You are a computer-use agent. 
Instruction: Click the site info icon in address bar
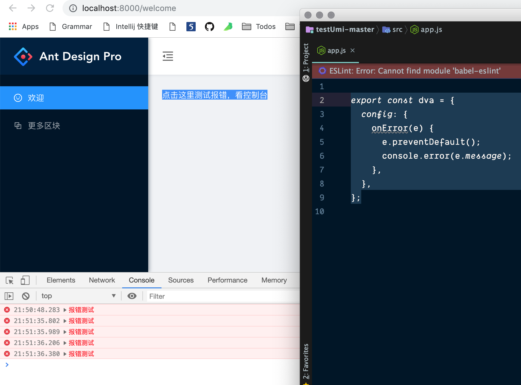click(x=73, y=8)
